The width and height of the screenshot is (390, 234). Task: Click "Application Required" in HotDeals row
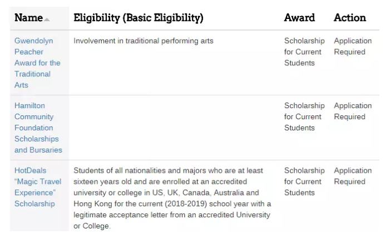click(353, 176)
